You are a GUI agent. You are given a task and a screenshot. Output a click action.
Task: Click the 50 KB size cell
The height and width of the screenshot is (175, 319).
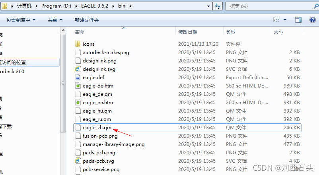(x=293, y=77)
